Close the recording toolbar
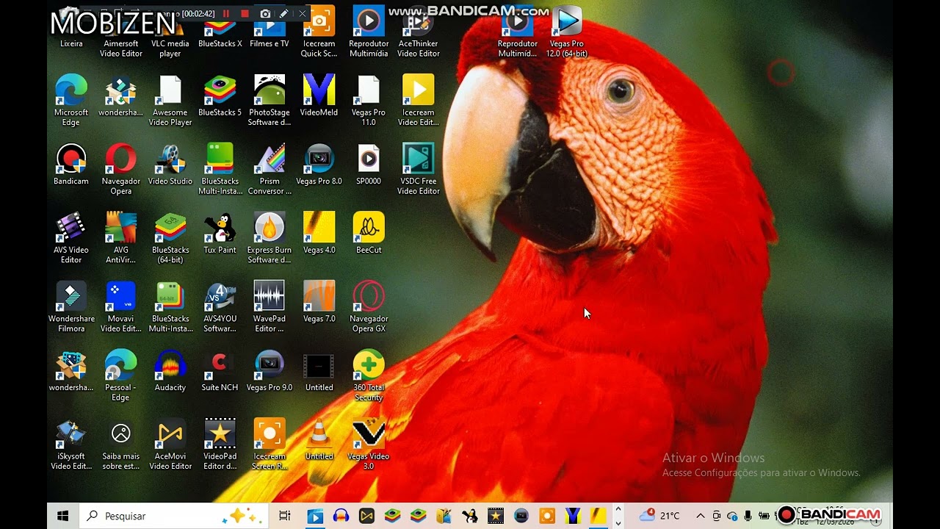Viewport: 940px width, 529px height. [302, 14]
